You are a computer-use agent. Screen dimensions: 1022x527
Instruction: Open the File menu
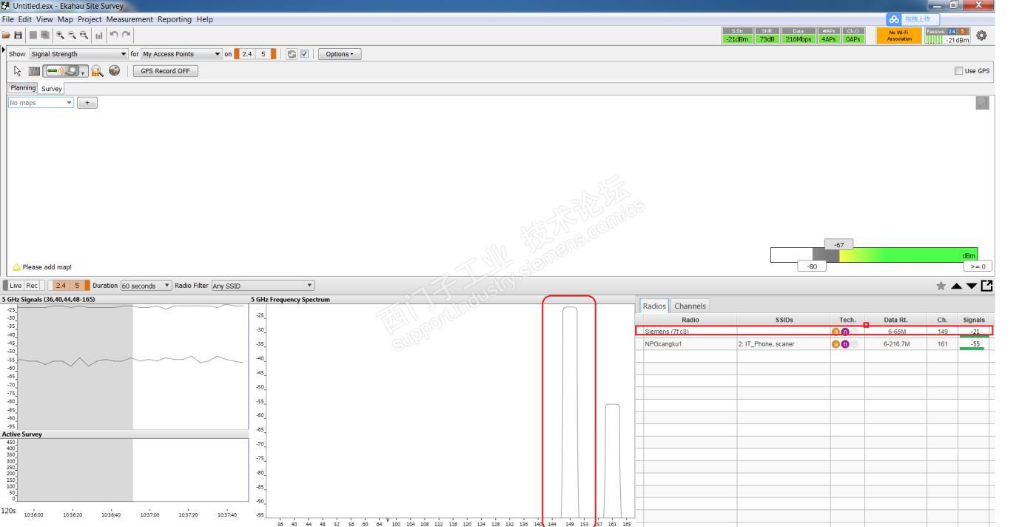pos(8,19)
